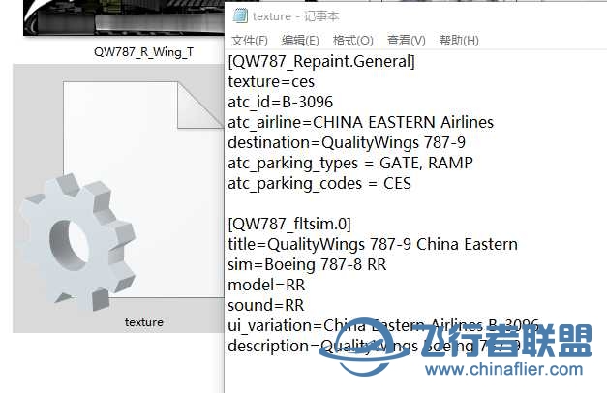The height and width of the screenshot is (393, 607).
Task: Click the texture - 记事本 window title
Action: pos(296,16)
